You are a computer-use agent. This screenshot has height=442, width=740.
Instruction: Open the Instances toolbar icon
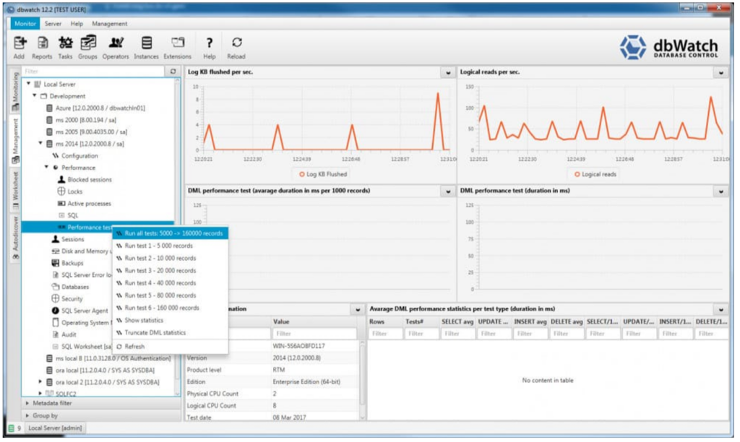pyautogui.click(x=147, y=43)
